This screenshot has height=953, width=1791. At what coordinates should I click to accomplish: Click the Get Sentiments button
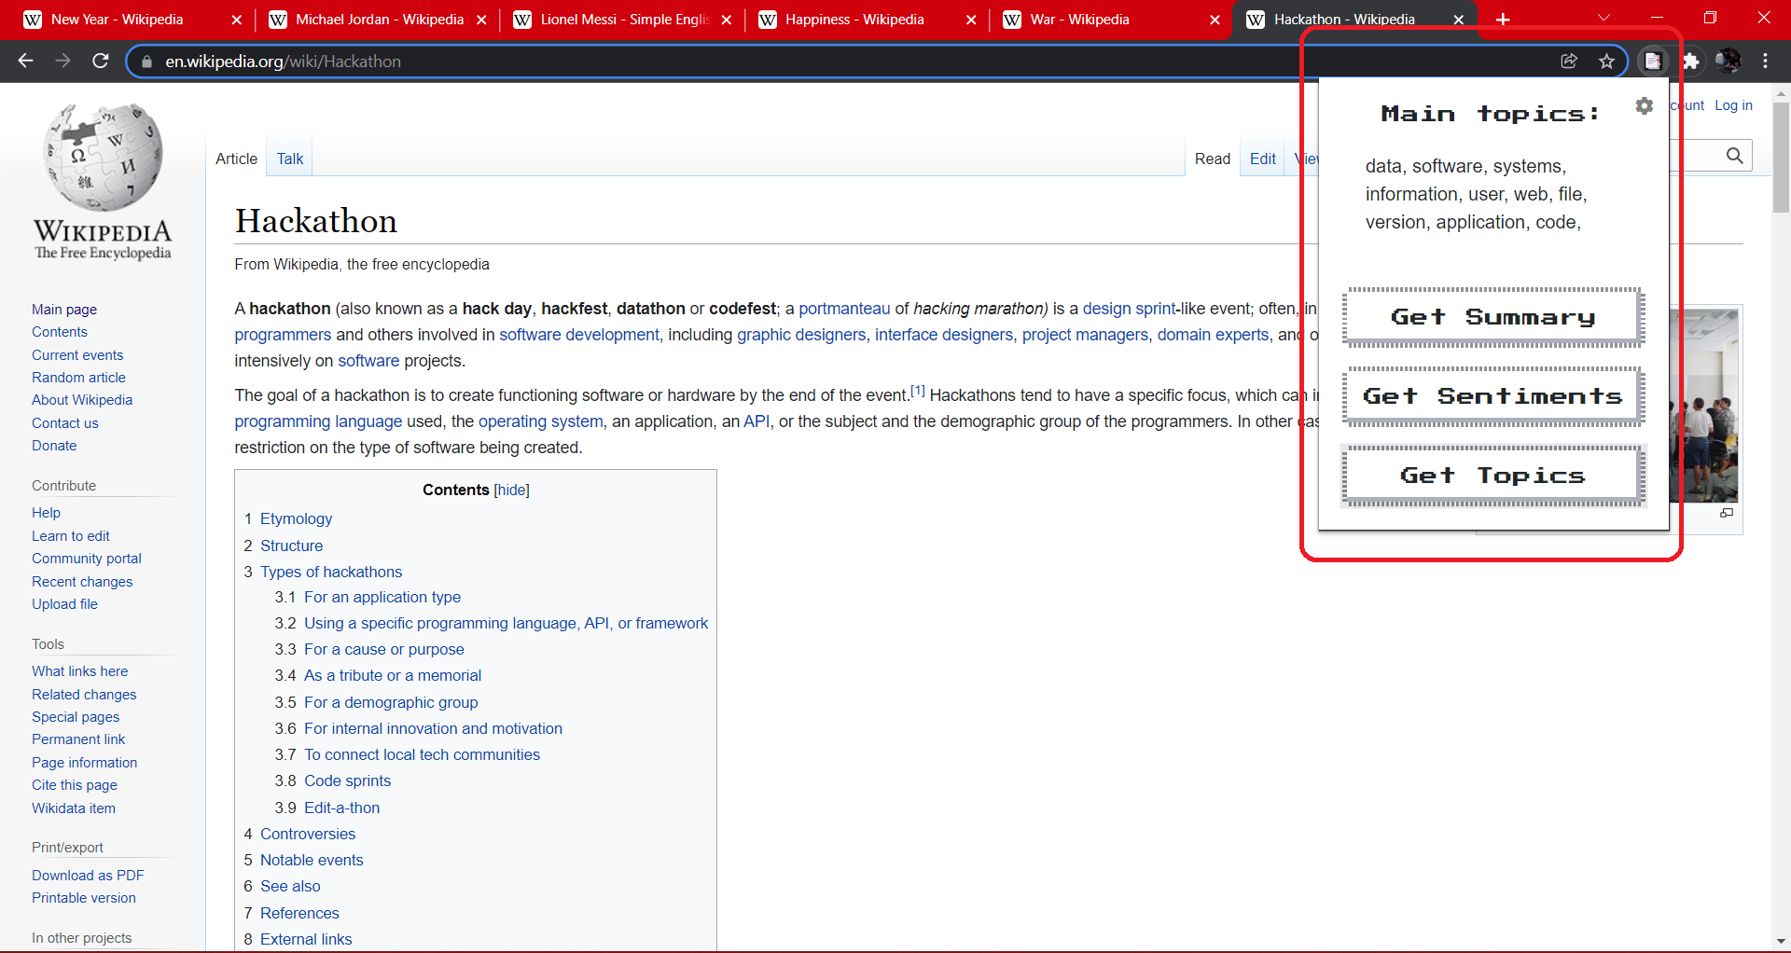point(1492,396)
